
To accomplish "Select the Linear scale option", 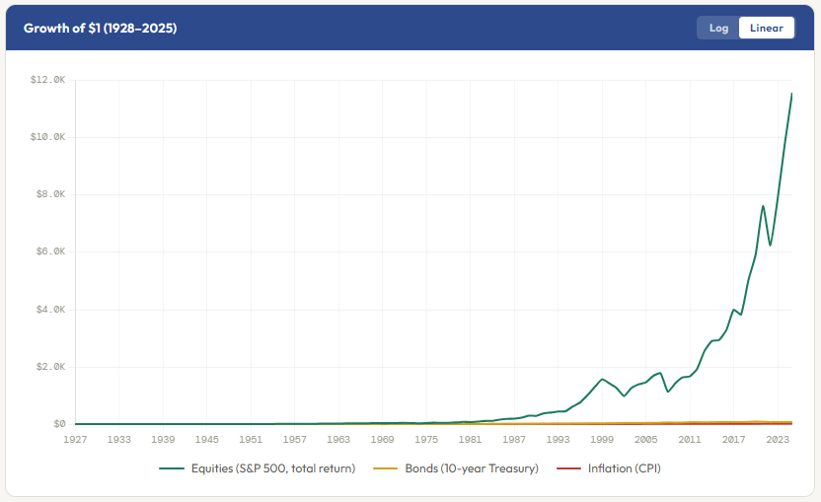I will click(766, 28).
